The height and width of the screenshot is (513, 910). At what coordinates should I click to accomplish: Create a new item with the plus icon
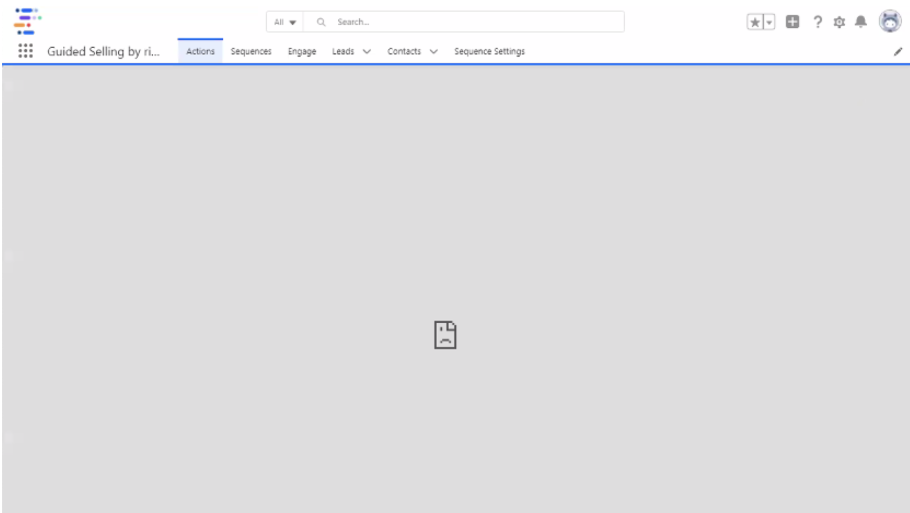pyautogui.click(x=792, y=22)
